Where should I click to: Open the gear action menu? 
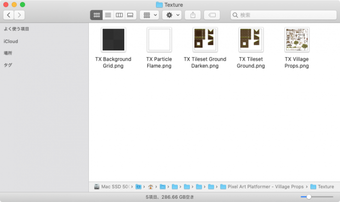[x=172, y=15]
